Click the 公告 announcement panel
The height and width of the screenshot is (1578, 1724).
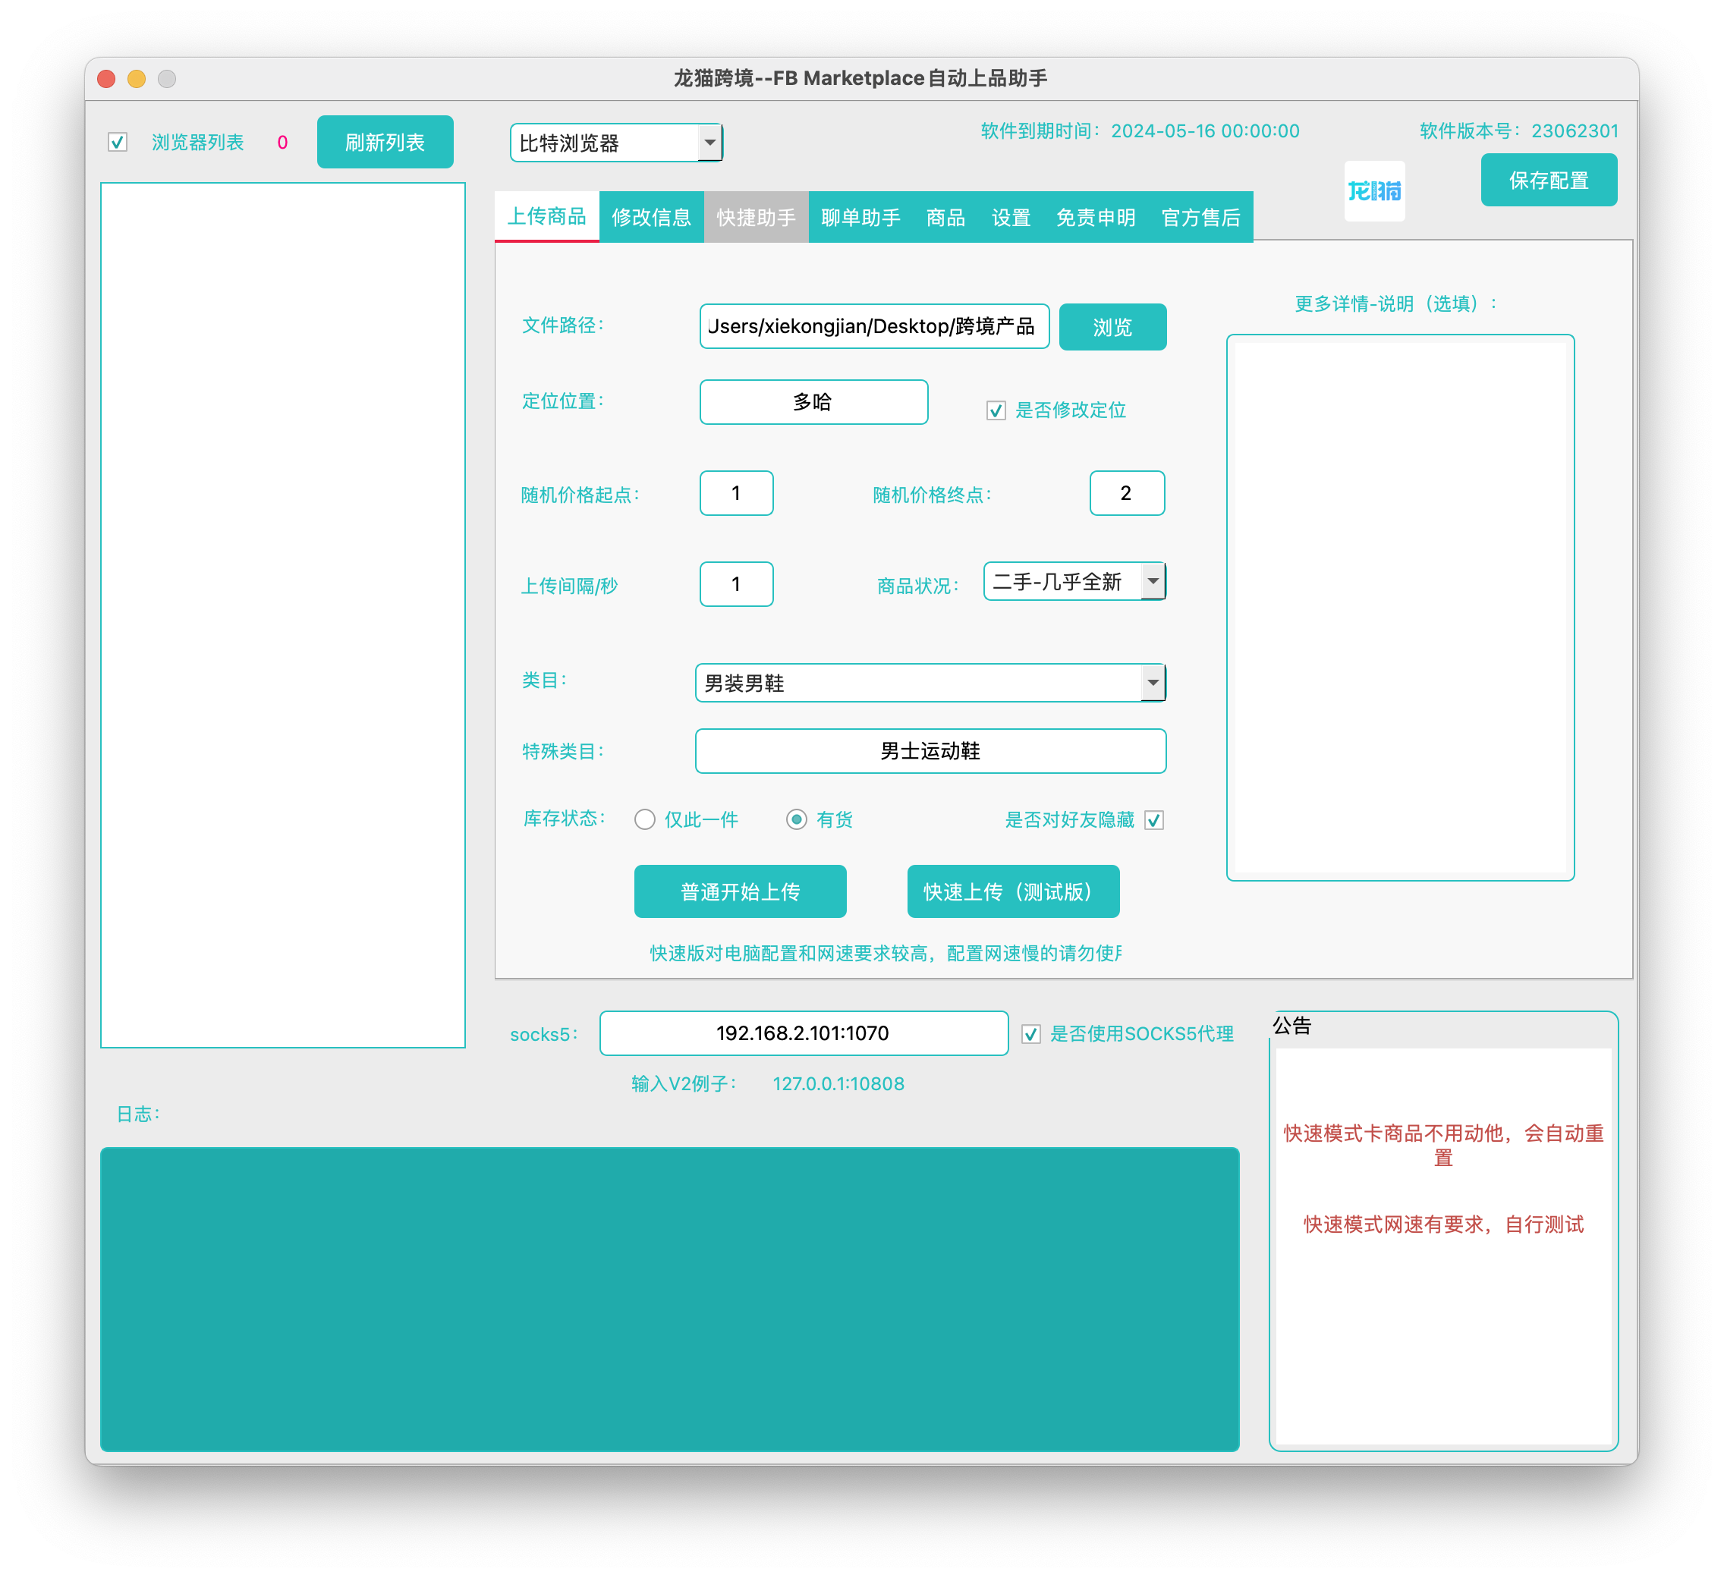coord(1443,1232)
